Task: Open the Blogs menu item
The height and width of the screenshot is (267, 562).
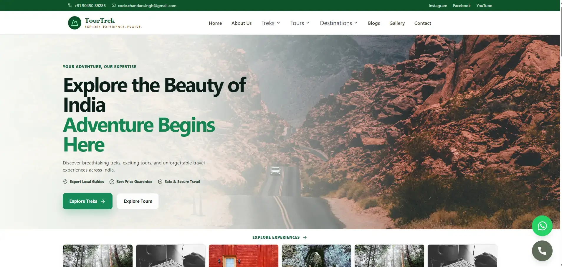Action: [x=374, y=23]
